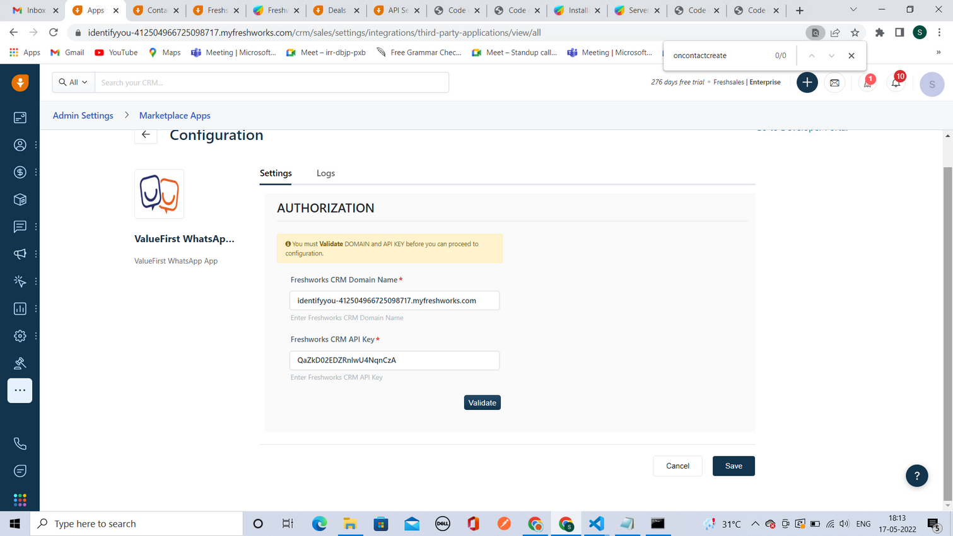
Task: Open Visual Studio Code from the taskbar
Action: point(596,523)
